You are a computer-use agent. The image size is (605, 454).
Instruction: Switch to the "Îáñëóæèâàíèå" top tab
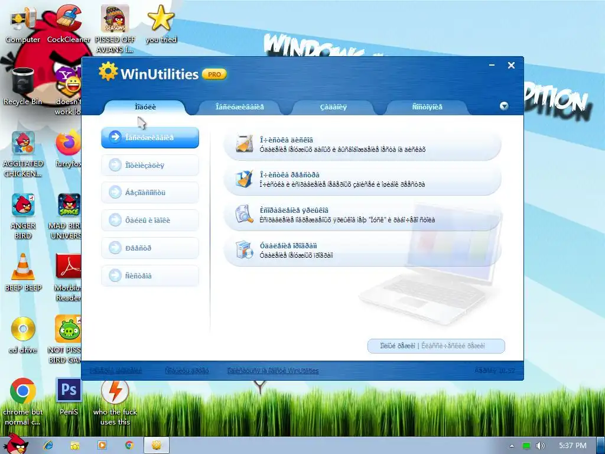[240, 107]
